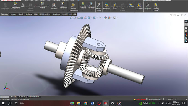Open Microsoft Word from the taskbar
The image size is (188, 106).
point(92,103)
